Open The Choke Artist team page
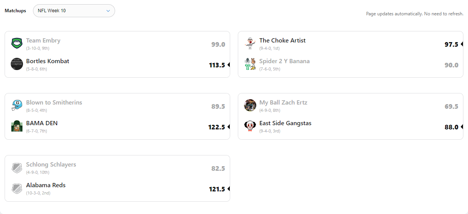Image resolution: width=468 pixels, height=214 pixels. tap(282, 41)
